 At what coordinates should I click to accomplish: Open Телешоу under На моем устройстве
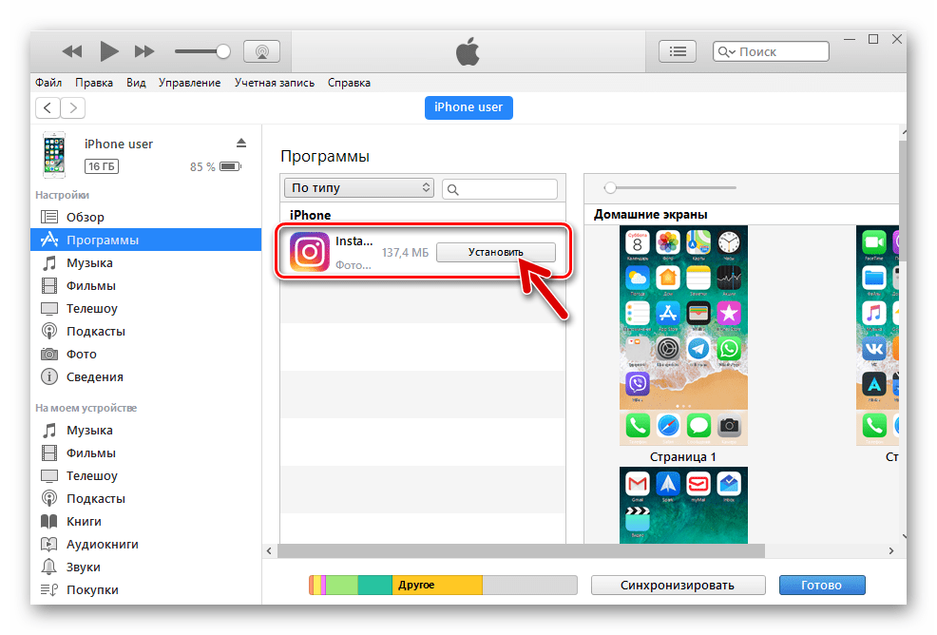click(145, 475)
